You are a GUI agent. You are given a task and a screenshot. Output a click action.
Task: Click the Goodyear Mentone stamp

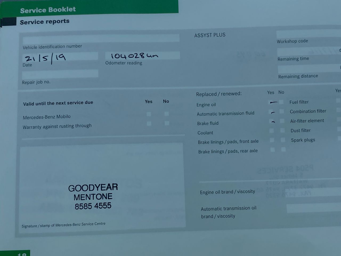[93, 197]
